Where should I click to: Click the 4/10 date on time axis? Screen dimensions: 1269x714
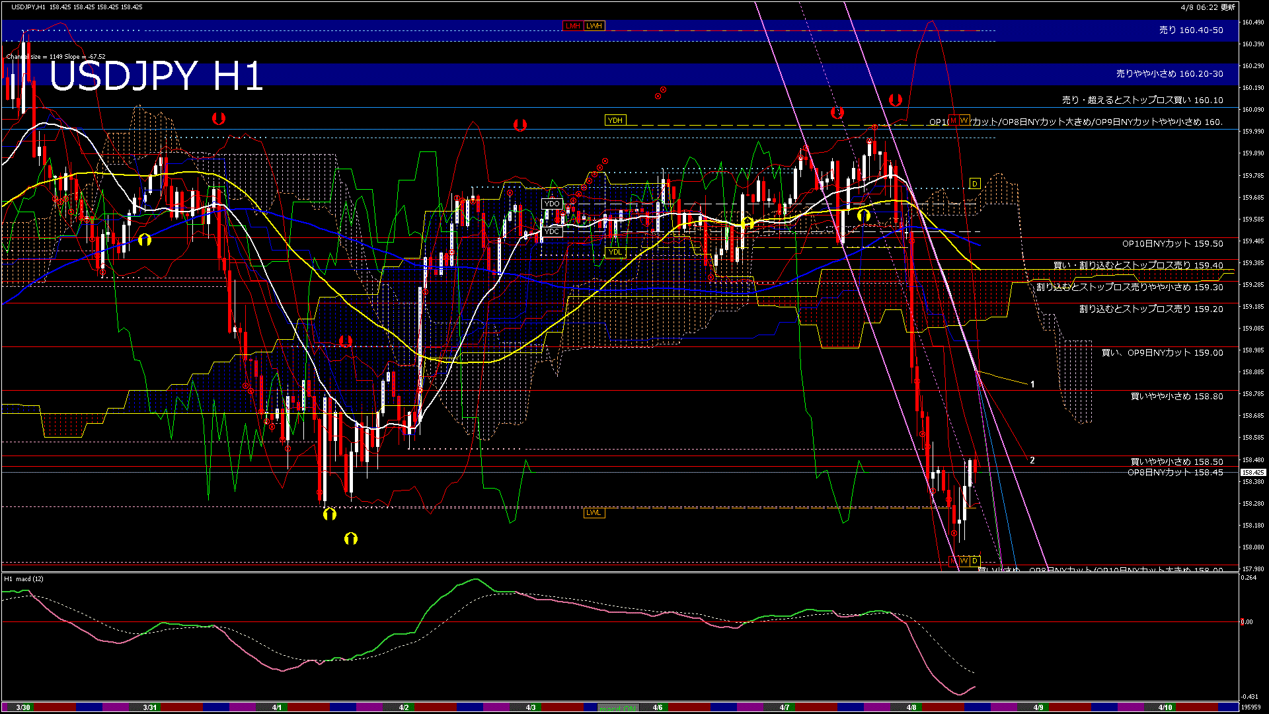[x=1165, y=707]
